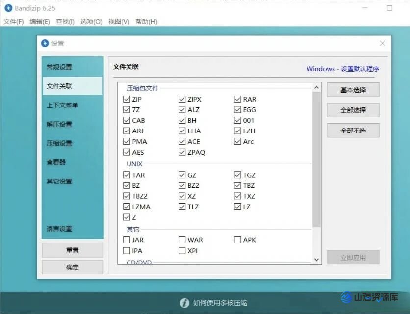
Task: Uncheck the ZIP file association
Action: (x=127, y=99)
